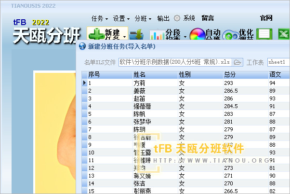The width and height of the screenshot is (290, 194).
Task: Open the 任务 menu
Action: pos(100,18)
